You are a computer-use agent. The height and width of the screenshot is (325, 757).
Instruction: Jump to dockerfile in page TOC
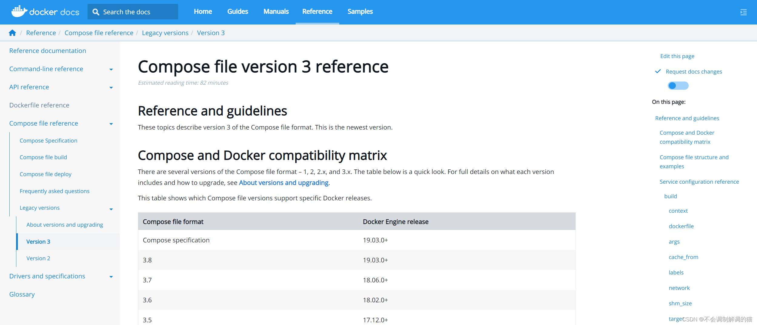tap(681, 226)
